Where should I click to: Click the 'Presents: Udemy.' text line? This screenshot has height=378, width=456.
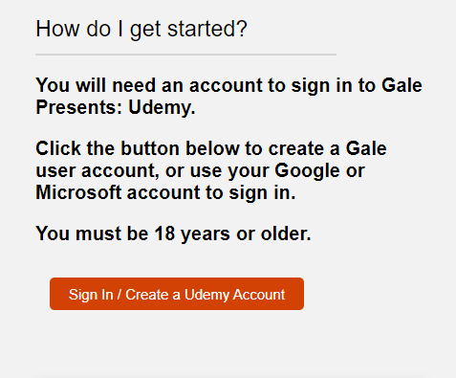116,107
